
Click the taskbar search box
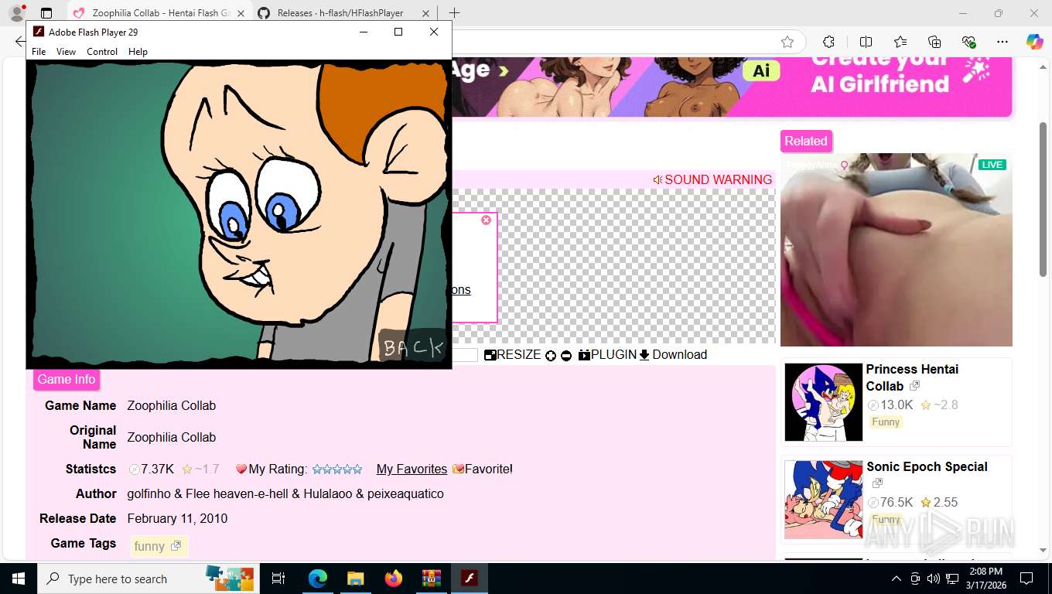150,579
